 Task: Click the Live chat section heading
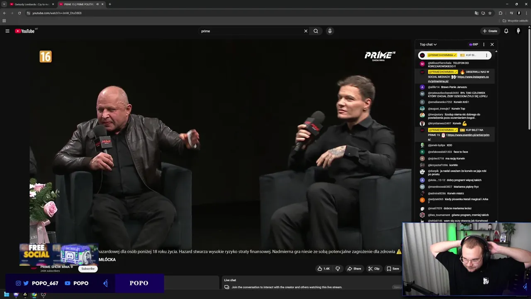pos(230,280)
